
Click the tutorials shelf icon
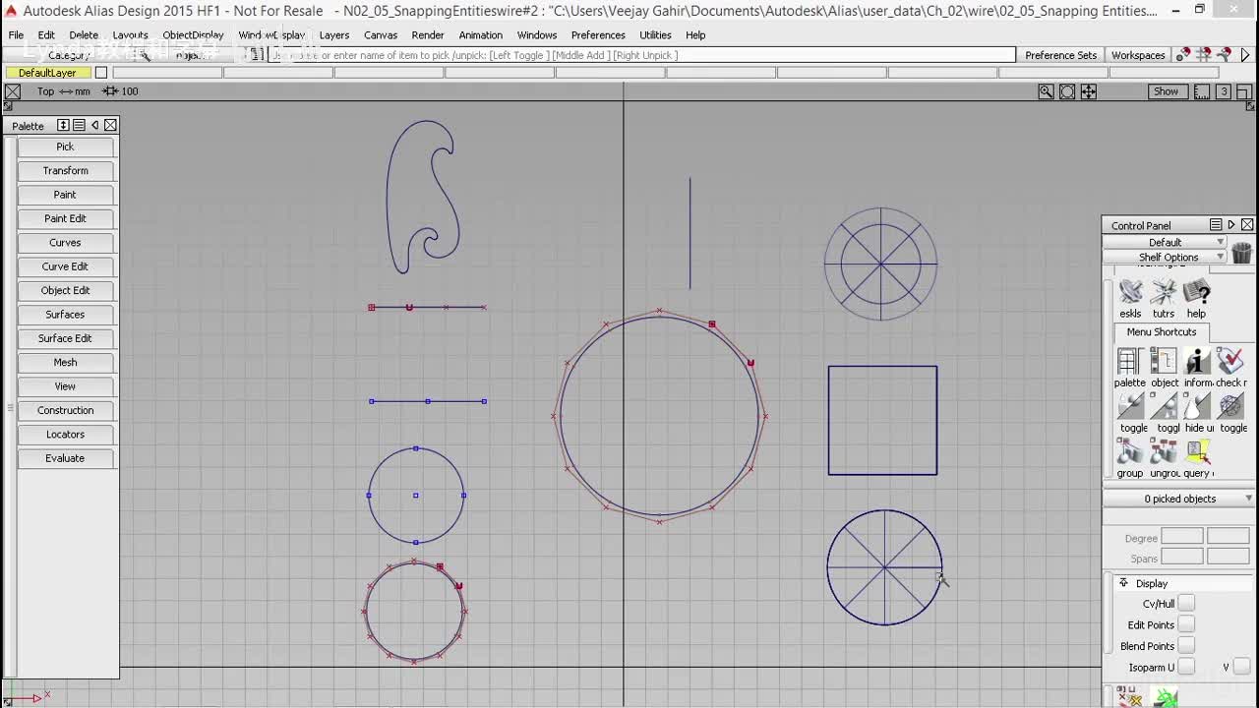[x=1164, y=293]
